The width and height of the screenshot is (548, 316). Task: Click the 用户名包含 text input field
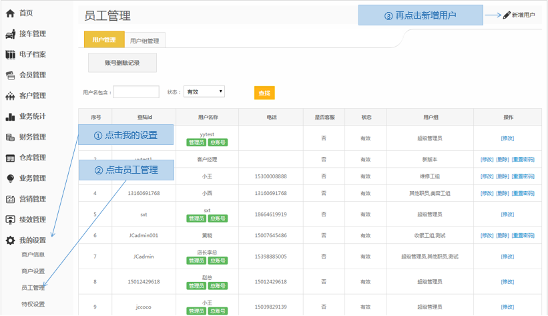click(x=136, y=92)
